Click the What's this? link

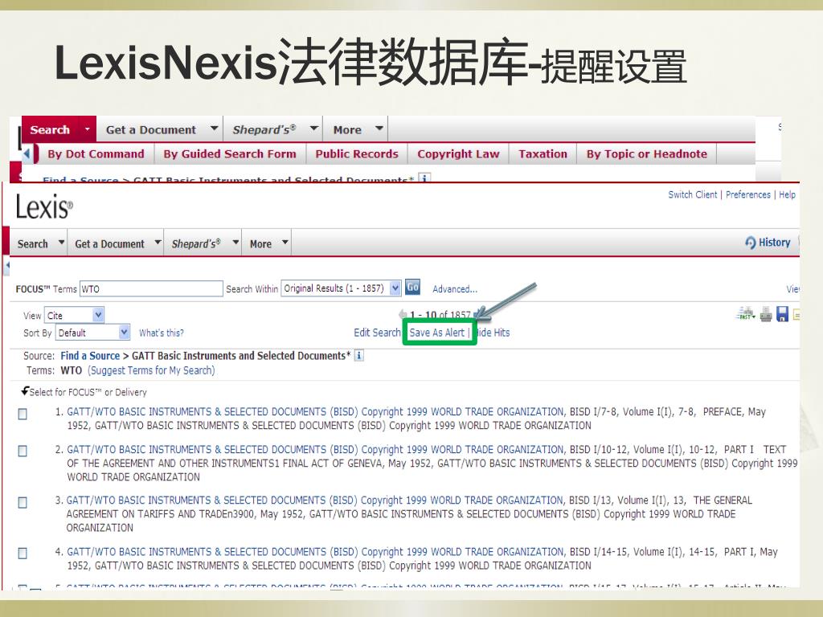pyautogui.click(x=161, y=333)
